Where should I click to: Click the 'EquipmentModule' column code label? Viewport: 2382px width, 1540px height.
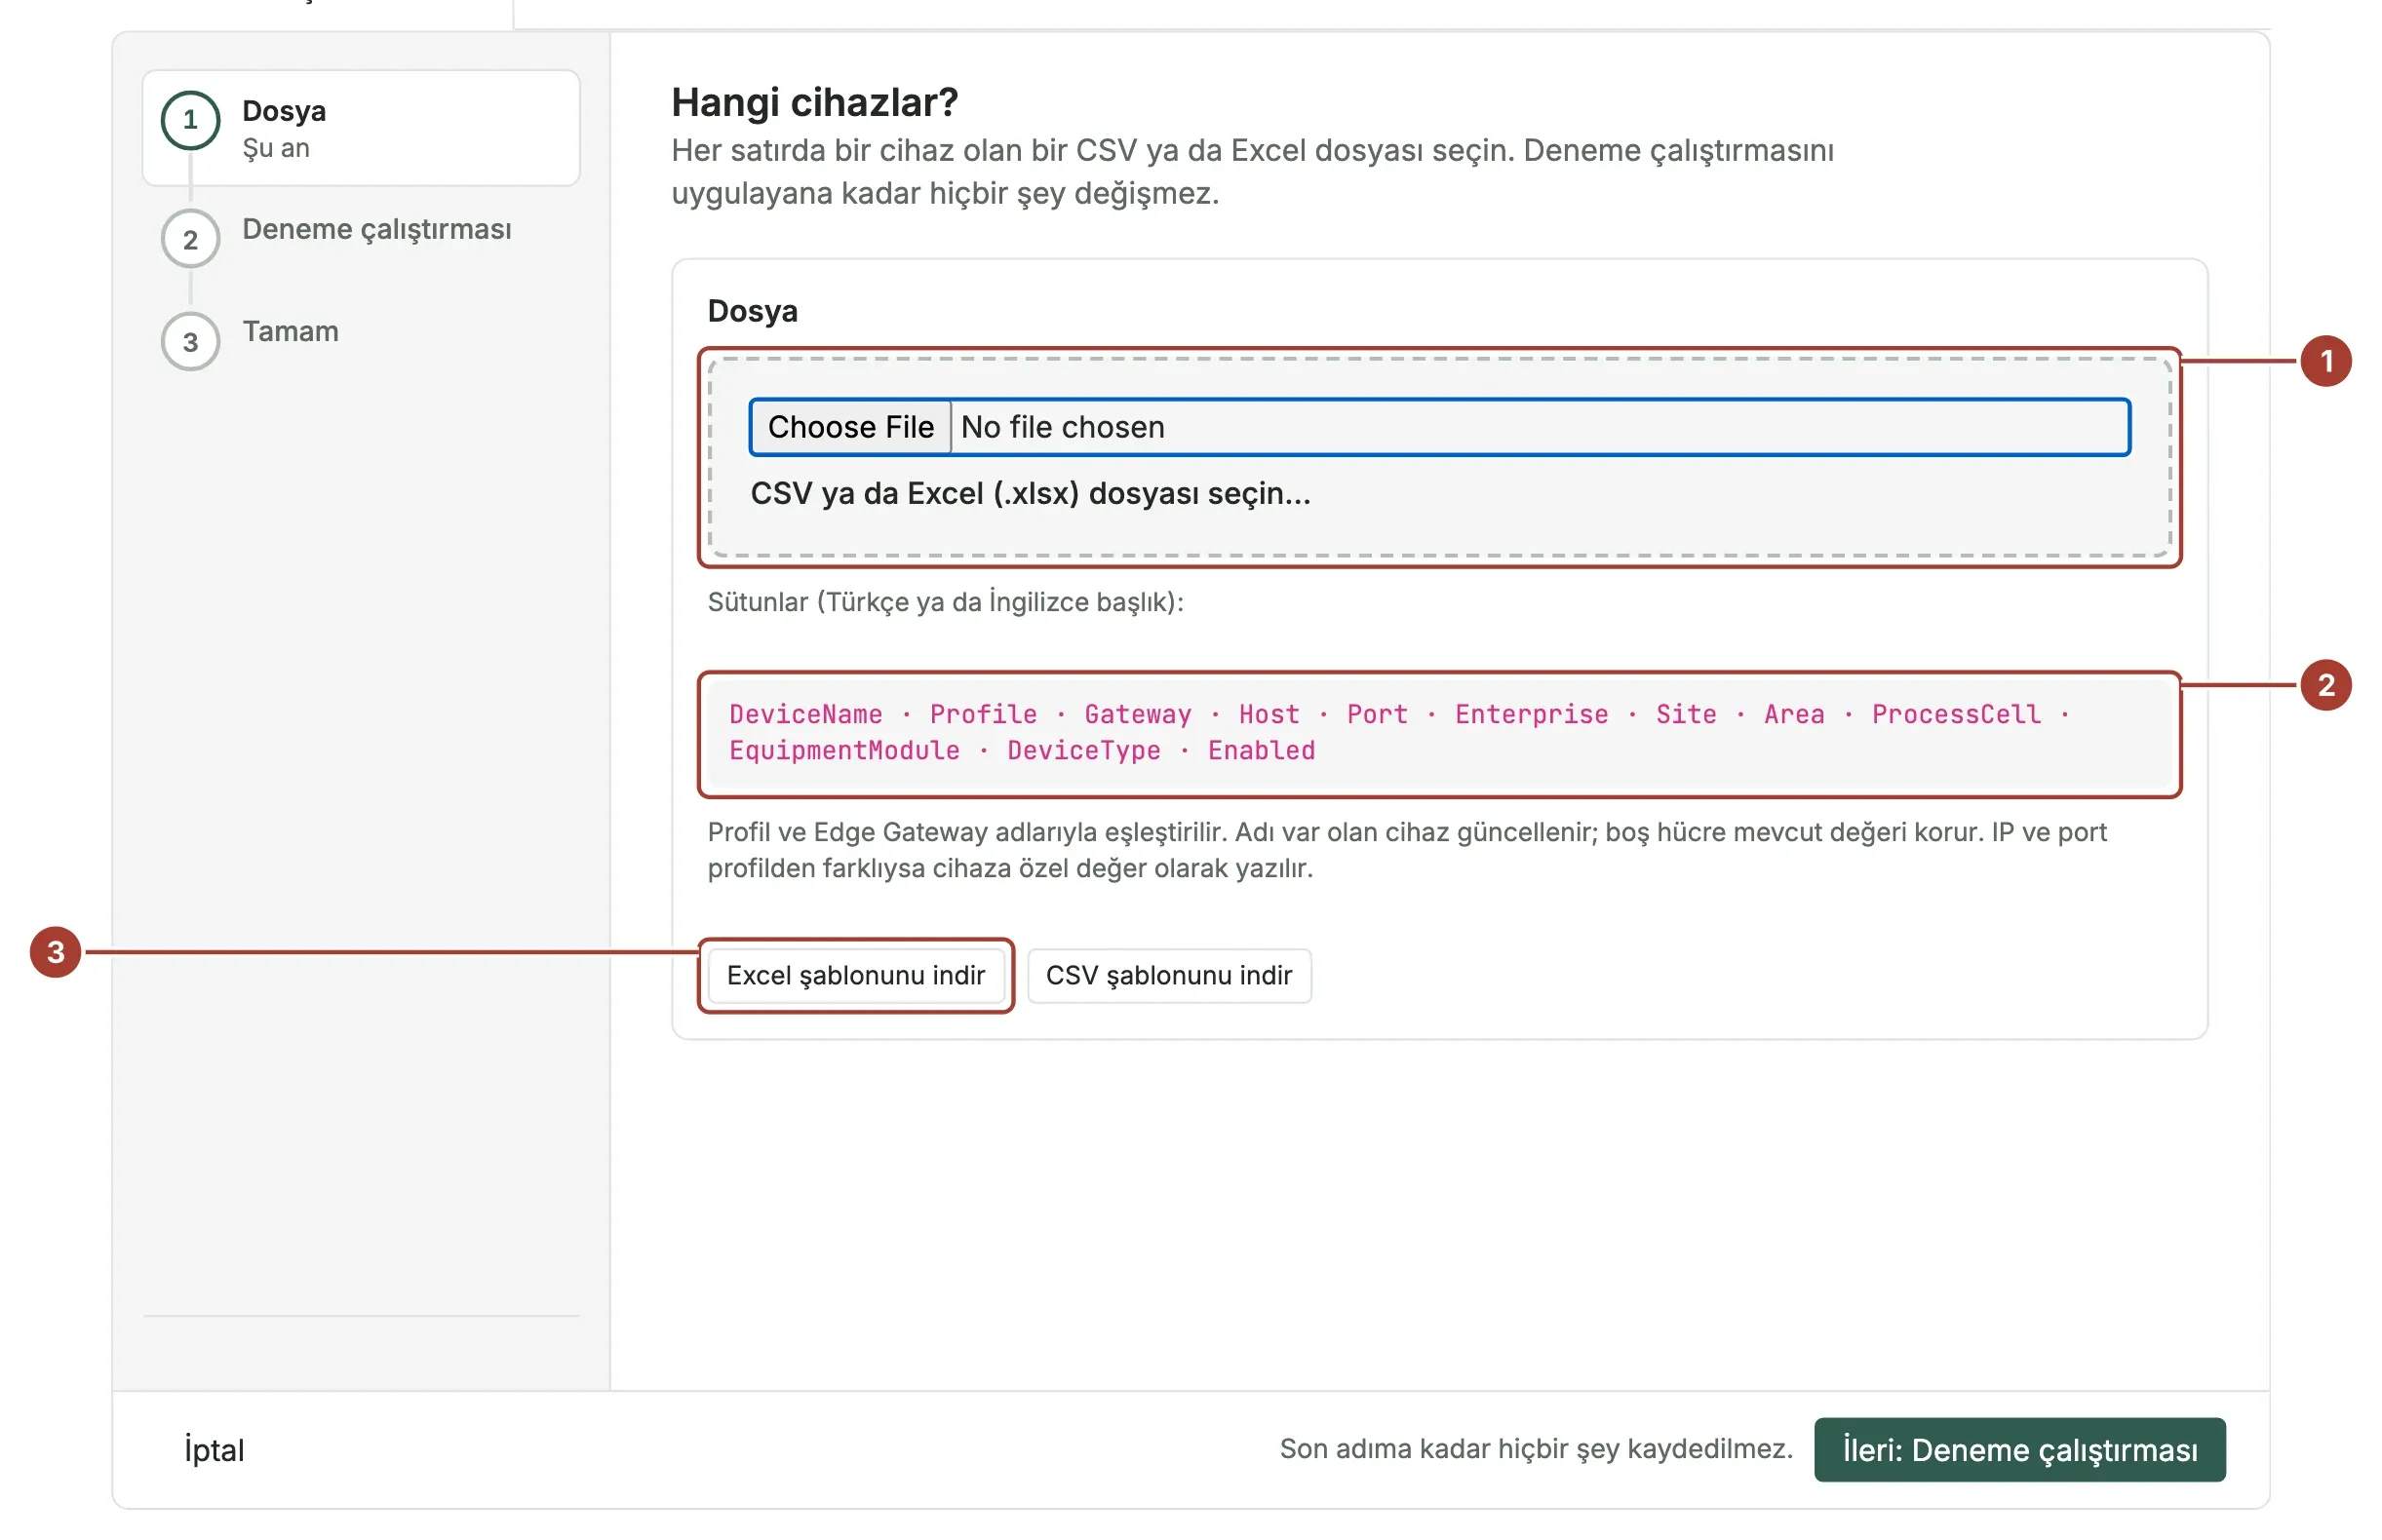click(843, 750)
